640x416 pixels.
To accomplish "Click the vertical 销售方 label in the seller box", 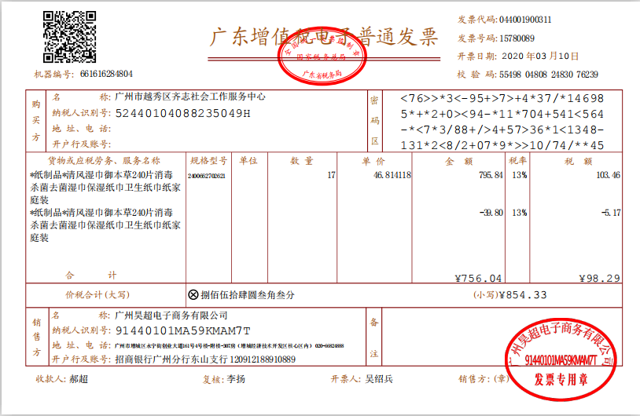I will point(37,337).
